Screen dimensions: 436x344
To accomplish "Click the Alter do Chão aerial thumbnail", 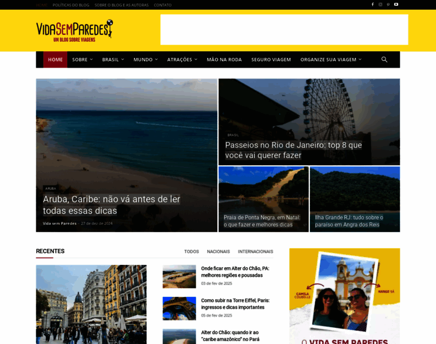I will (x=179, y=337).
